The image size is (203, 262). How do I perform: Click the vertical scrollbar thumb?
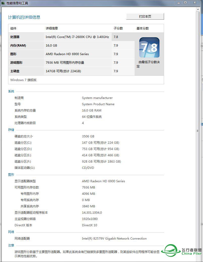[x=198, y=131]
